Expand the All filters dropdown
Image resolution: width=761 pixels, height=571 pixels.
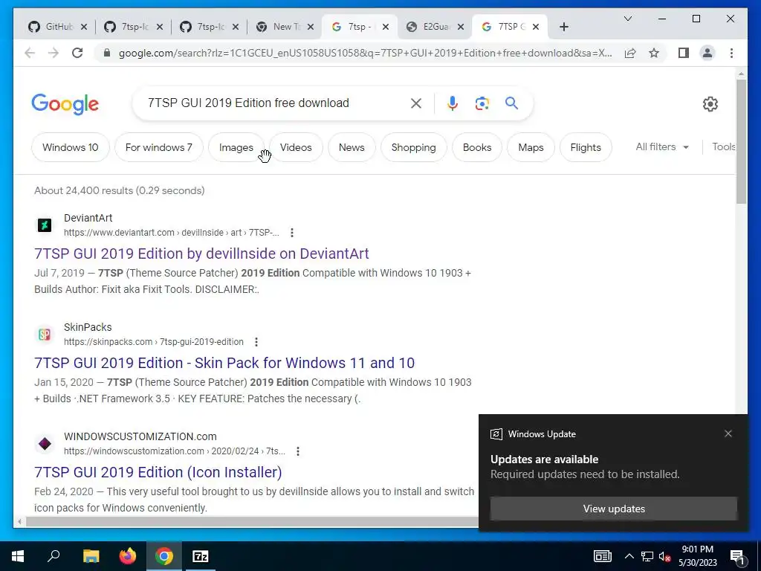point(662,146)
